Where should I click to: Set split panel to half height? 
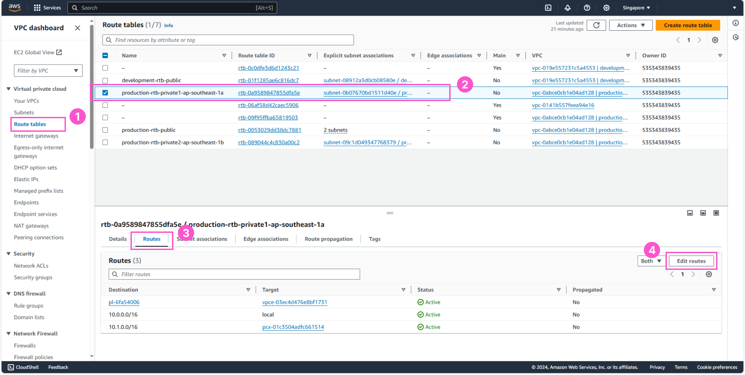pyautogui.click(x=703, y=213)
